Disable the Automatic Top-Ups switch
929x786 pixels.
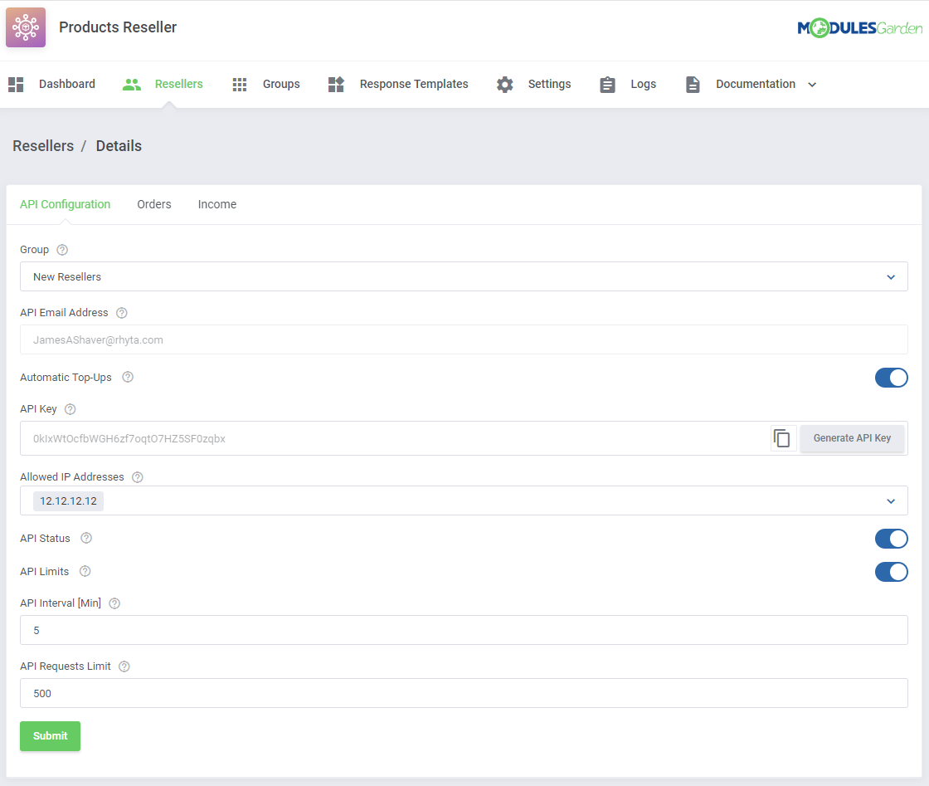click(x=891, y=378)
